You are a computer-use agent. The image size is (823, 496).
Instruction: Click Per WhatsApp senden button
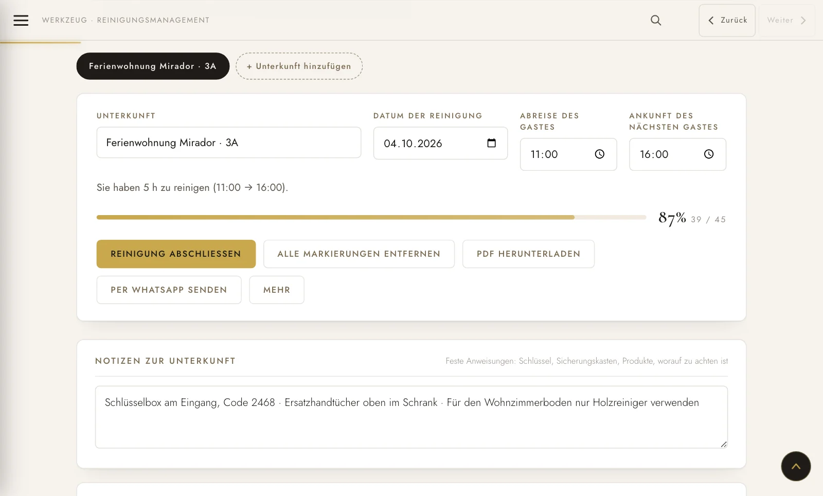tap(169, 290)
